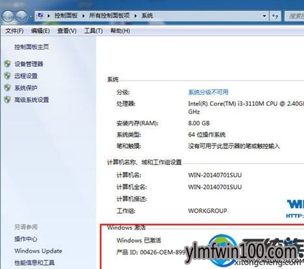Refresh the page with the refresh icon
Screen dimensions: 304x269
click(x=275, y=16)
